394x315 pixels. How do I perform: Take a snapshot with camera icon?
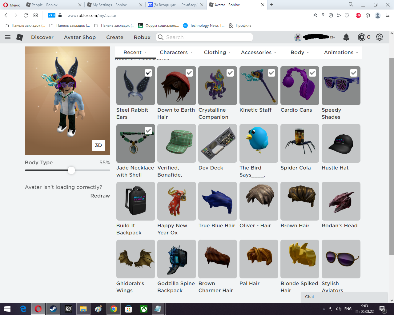click(323, 15)
